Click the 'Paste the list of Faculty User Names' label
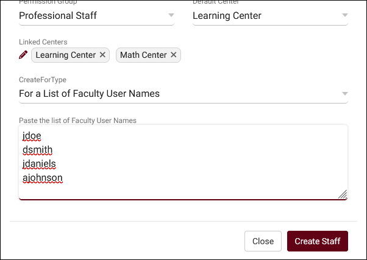The image size is (367, 260). pos(77,121)
